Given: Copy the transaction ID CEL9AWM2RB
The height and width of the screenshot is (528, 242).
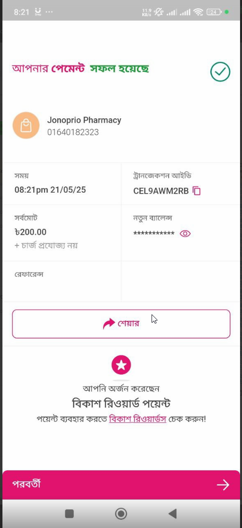Looking at the screenshot, I should (197, 191).
